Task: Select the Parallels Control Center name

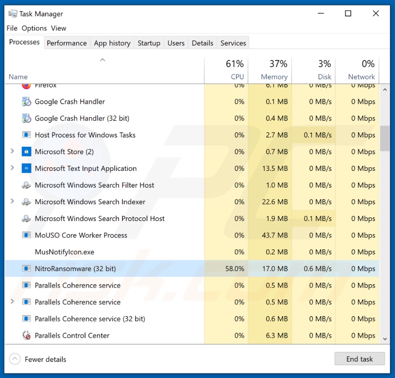Action: 72,335
